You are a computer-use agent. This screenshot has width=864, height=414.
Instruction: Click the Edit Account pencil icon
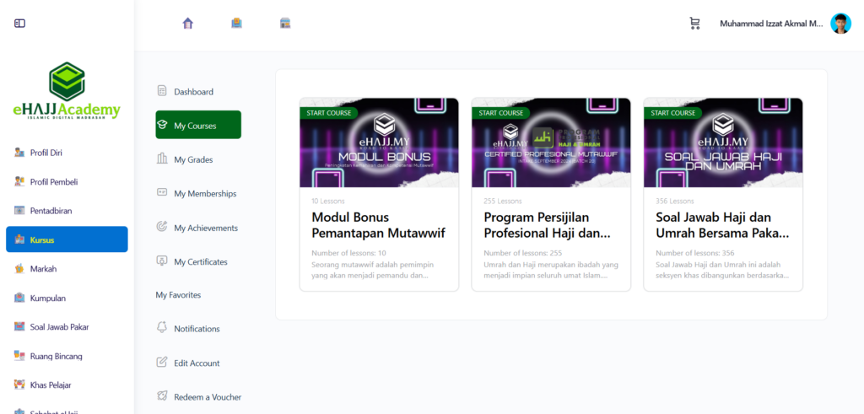pyautogui.click(x=162, y=363)
